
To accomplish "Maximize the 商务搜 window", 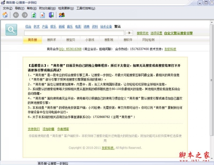I will click(x=206, y=3).
